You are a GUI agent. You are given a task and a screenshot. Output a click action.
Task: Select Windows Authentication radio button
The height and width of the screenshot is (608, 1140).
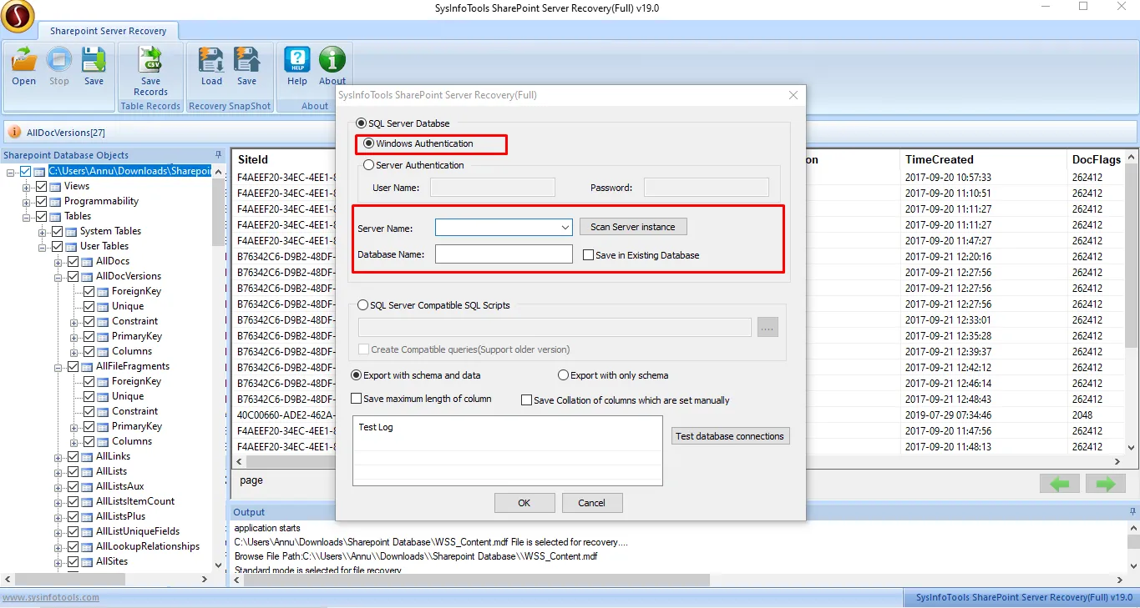click(x=369, y=143)
